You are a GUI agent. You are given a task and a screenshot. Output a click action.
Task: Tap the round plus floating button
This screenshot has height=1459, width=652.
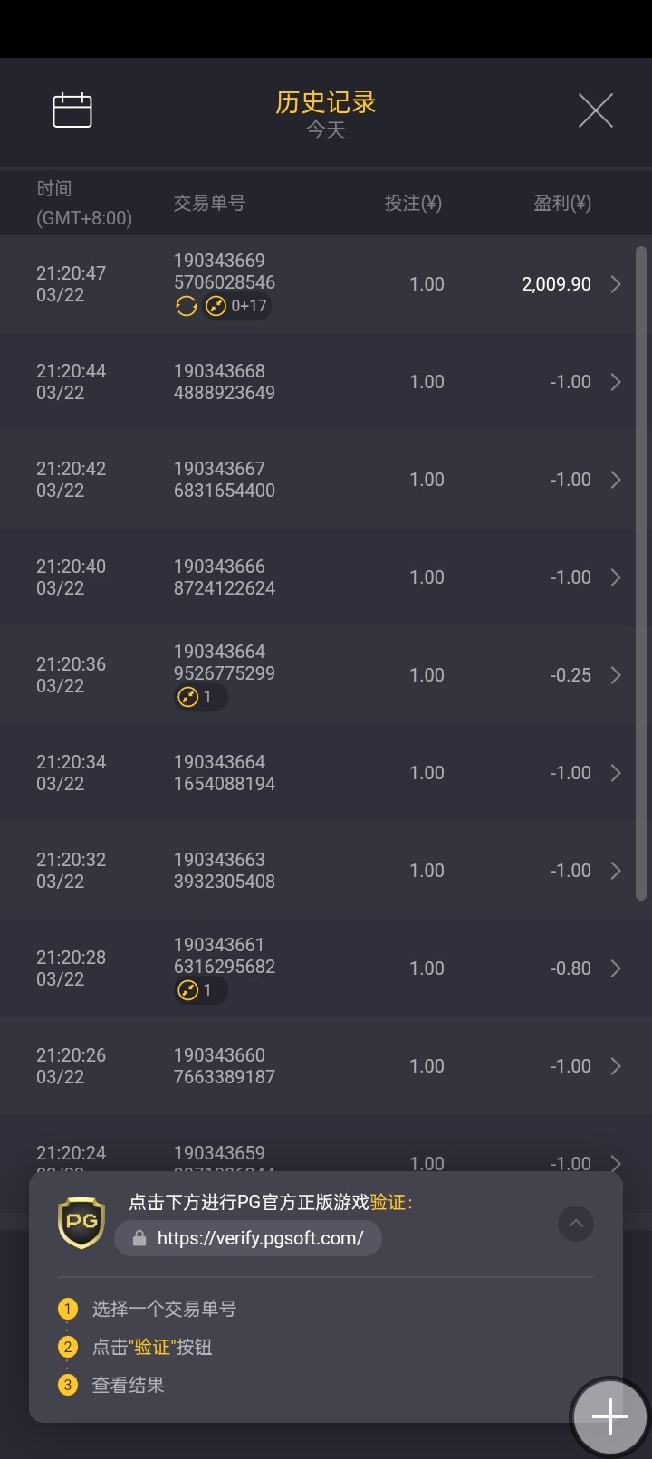click(x=609, y=1416)
